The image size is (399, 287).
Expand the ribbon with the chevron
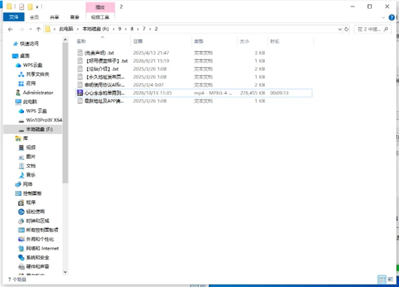click(383, 17)
